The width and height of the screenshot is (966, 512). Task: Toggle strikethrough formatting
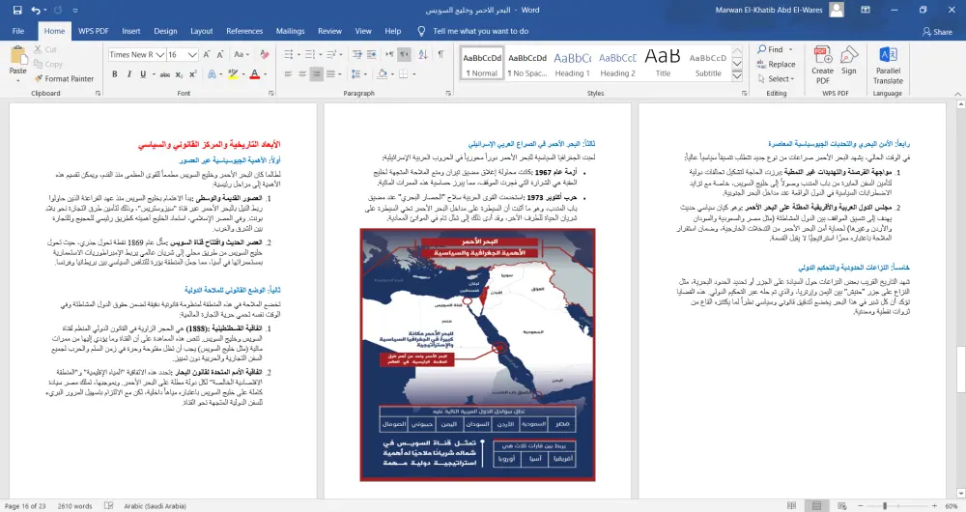164,74
